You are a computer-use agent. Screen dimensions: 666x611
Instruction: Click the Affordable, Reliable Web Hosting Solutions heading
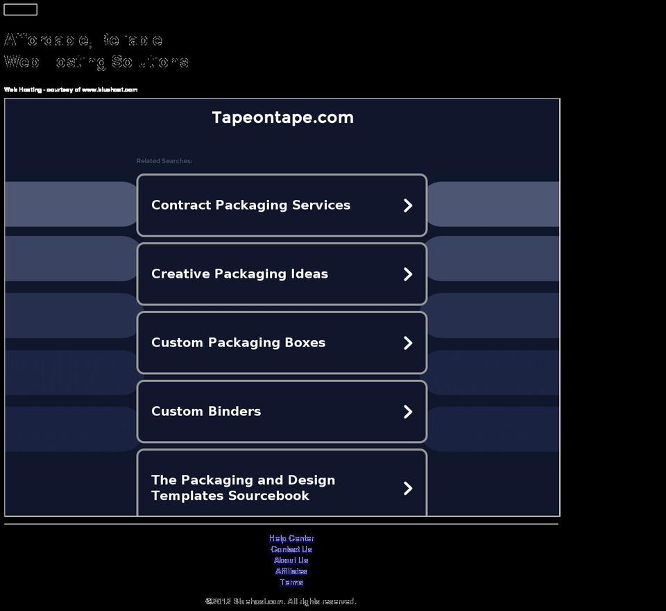[96, 51]
